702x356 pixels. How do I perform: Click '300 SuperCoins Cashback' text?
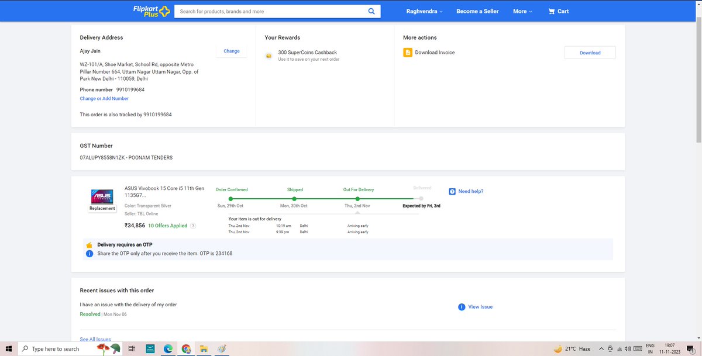pos(308,53)
